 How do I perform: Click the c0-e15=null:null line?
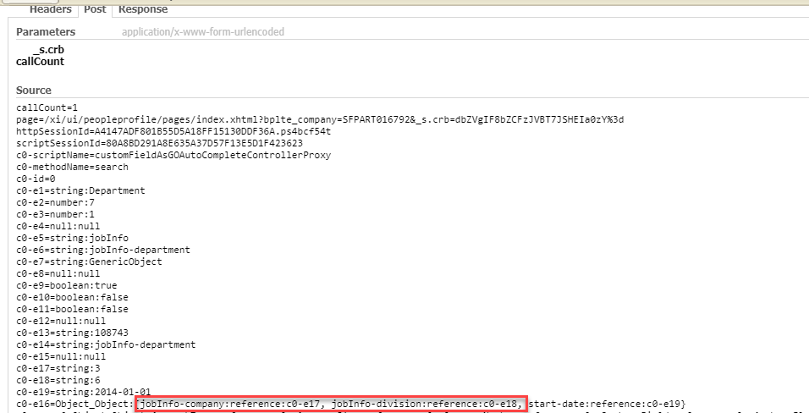coord(61,357)
